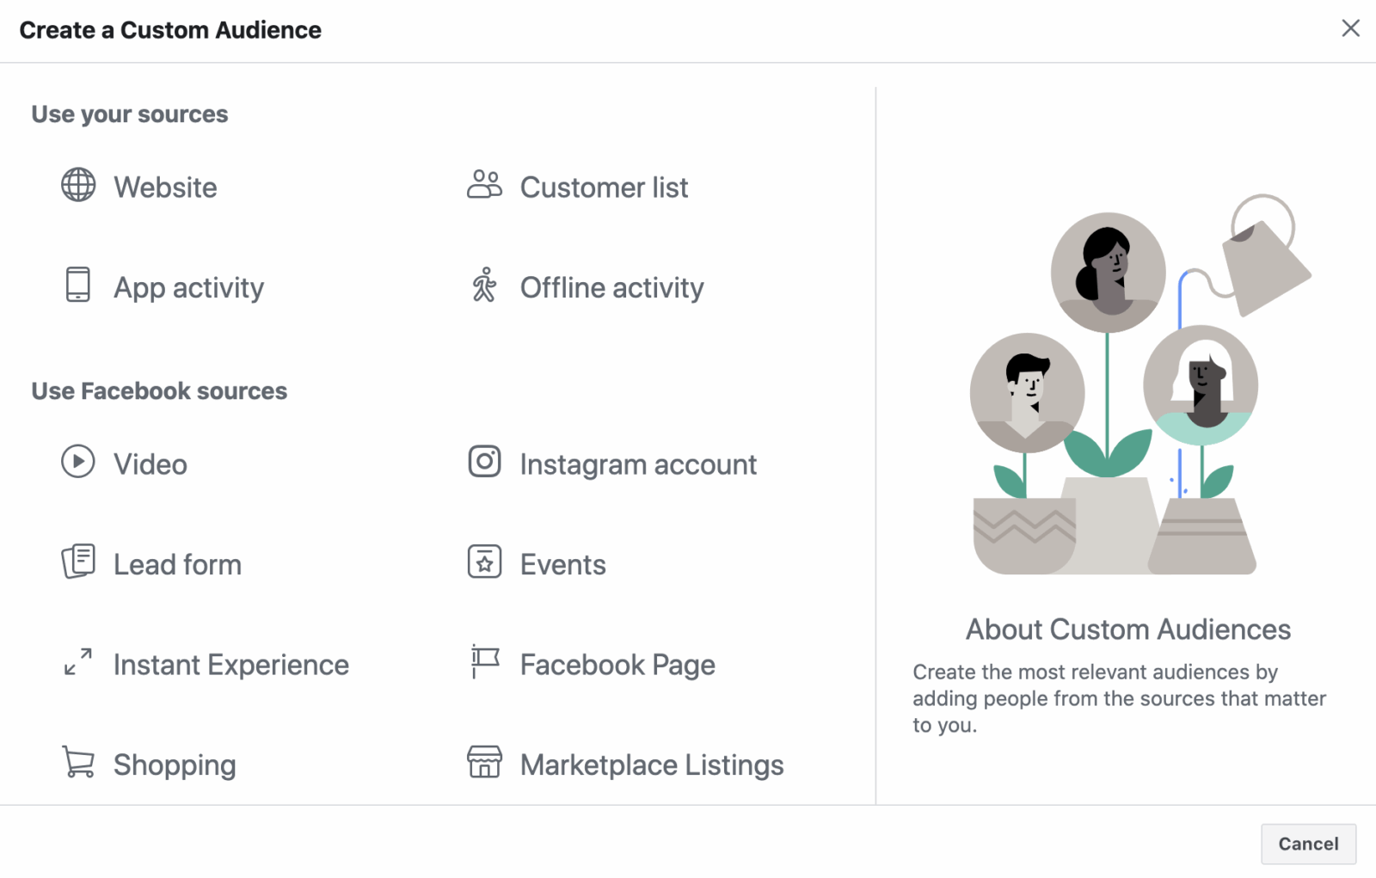The image size is (1376, 878).
Task: Open the Facebook Page audience source
Action: tap(617, 663)
